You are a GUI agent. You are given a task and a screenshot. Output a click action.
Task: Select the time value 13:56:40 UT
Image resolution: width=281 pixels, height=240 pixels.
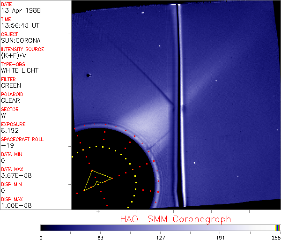coord(20,25)
